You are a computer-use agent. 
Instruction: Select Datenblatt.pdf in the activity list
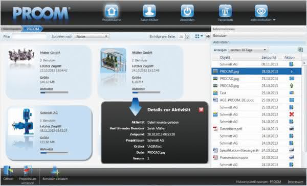[x=231, y=129]
